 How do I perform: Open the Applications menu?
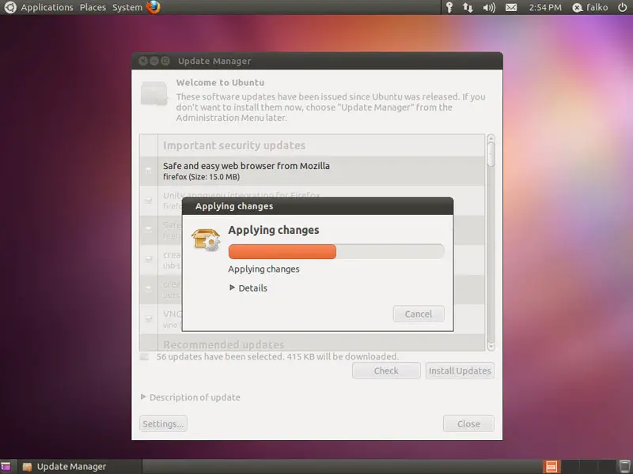coord(47,7)
